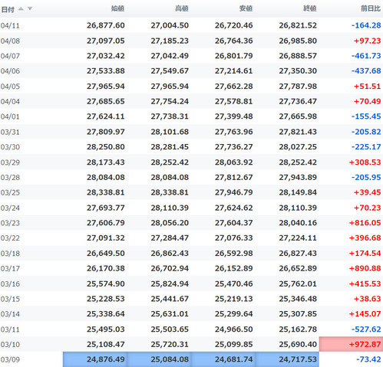Select closing price 28,252.42 on 03/29
Image resolution: width=383 pixels, height=367 pixels.
click(298, 162)
